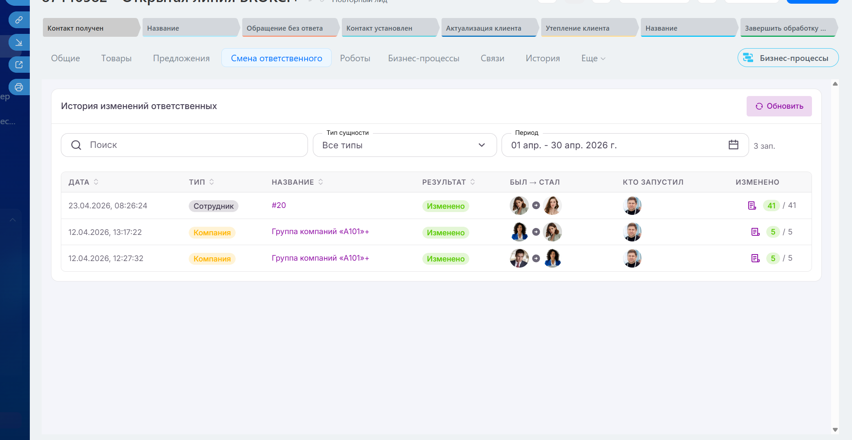This screenshot has height=440, width=852.
Task: Open the #20 employee link
Action: (x=279, y=205)
